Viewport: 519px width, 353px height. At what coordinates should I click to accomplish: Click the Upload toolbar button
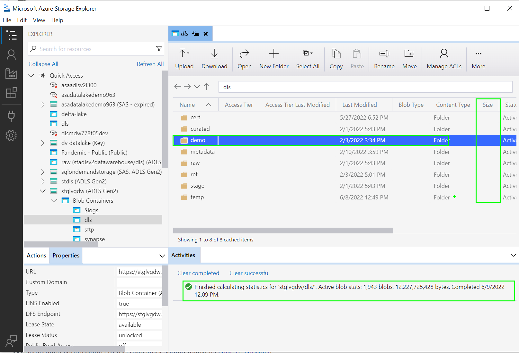184,59
